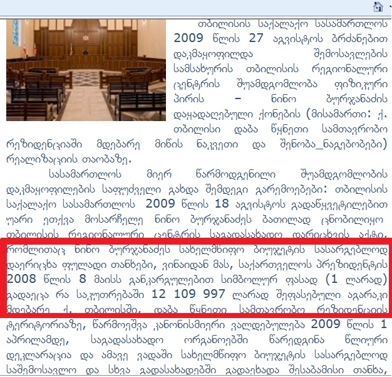This screenshot has height=377, width=392.
Task: Click the number "18" before აგვისტოს
Action: pyautogui.click(x=222, y=204)
